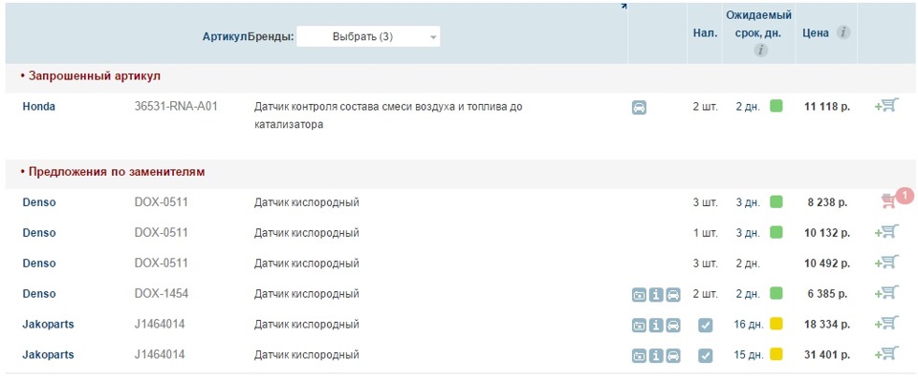Add Jakoparts 18 334 р. item to cart
Screen dimensions: 918x380
click(x=886, y=324)
